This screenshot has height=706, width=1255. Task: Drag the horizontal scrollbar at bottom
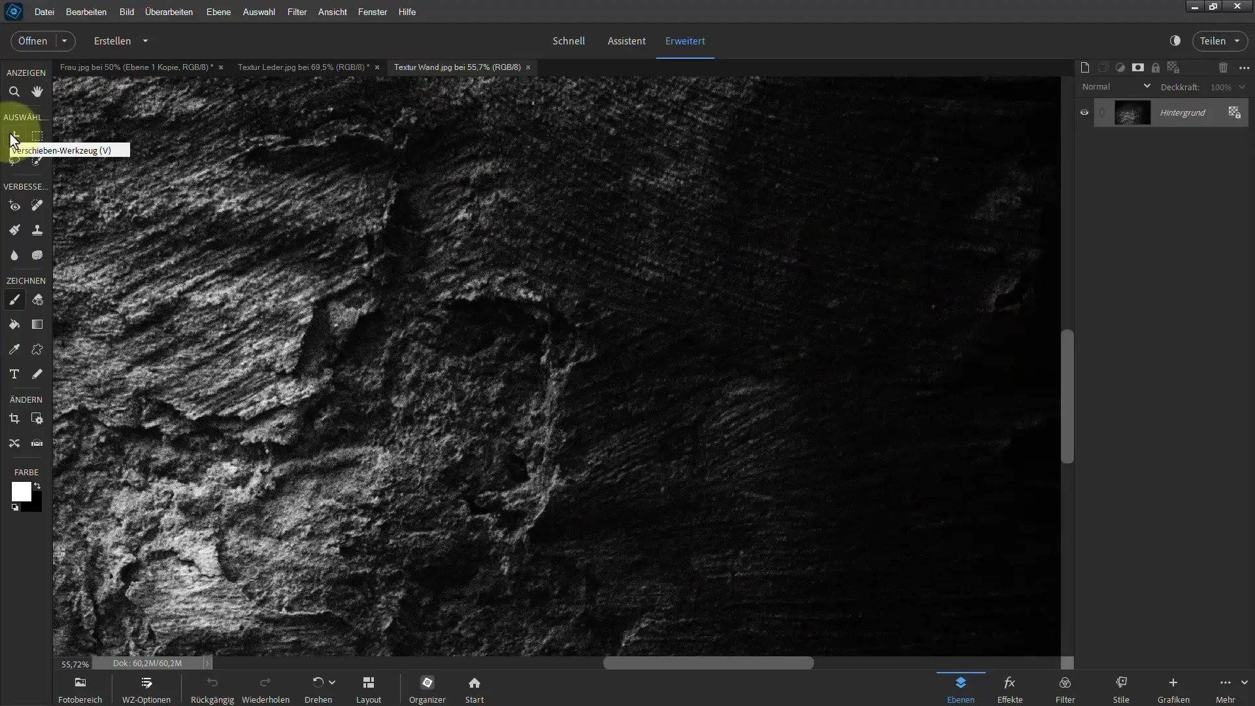click(x=707, y=663)
